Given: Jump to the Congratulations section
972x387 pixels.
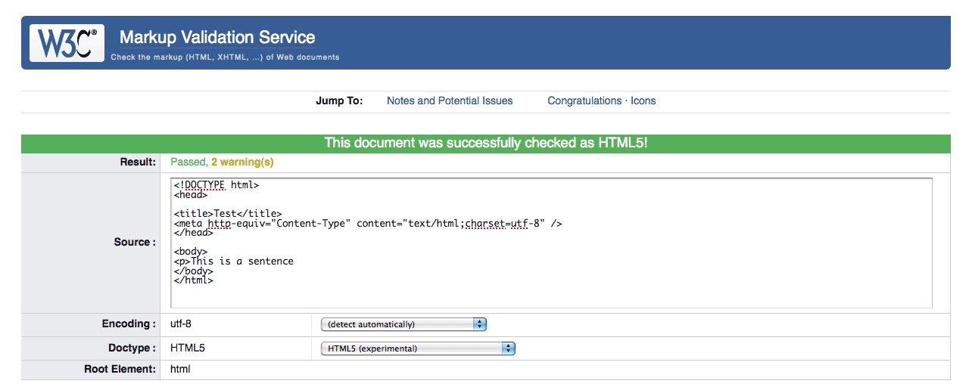Looking at the screenshot, I should point(584,101).
